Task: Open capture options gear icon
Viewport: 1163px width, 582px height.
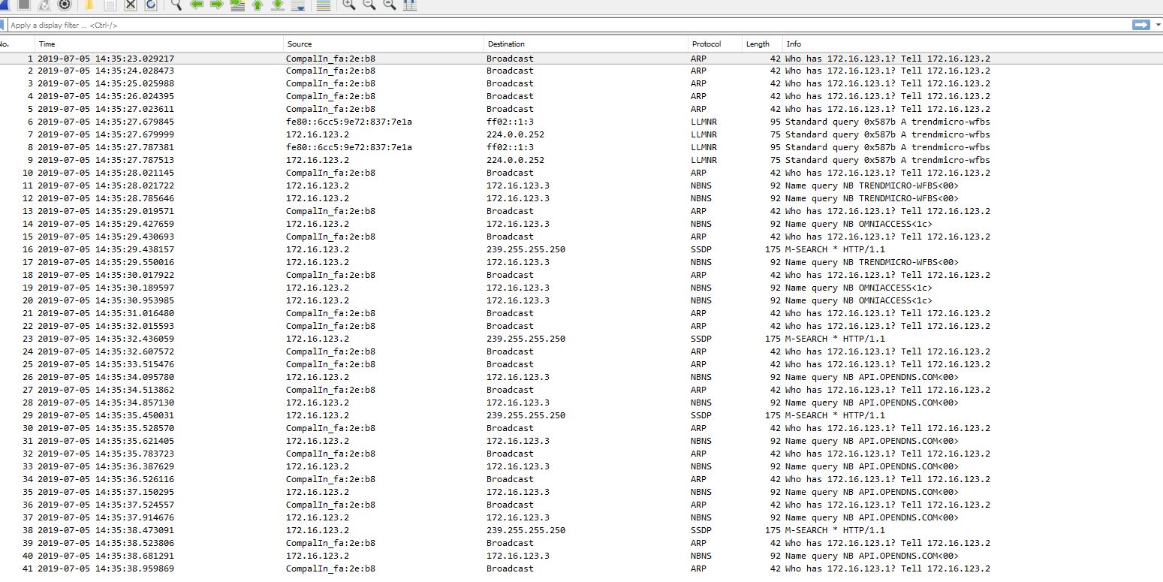Action: pos(64,5)
